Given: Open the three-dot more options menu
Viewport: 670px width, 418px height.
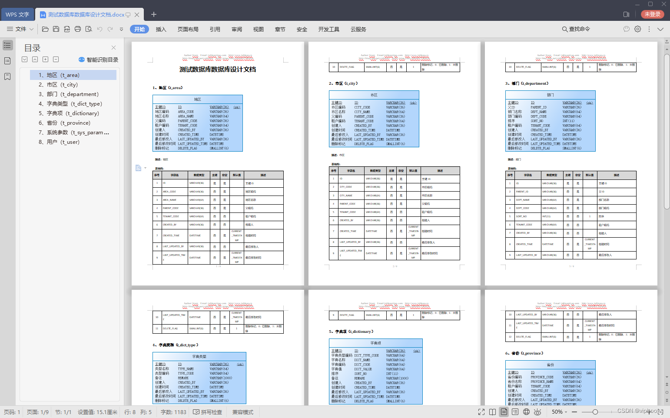Looking at the screenshot, I should (649, 29).
